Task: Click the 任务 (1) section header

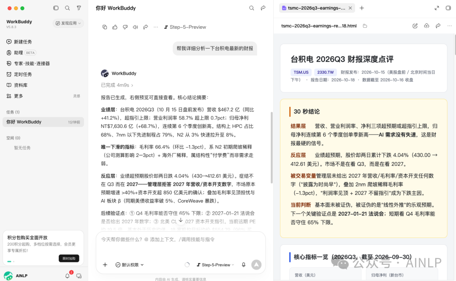Action: click(x=13, y=112)
